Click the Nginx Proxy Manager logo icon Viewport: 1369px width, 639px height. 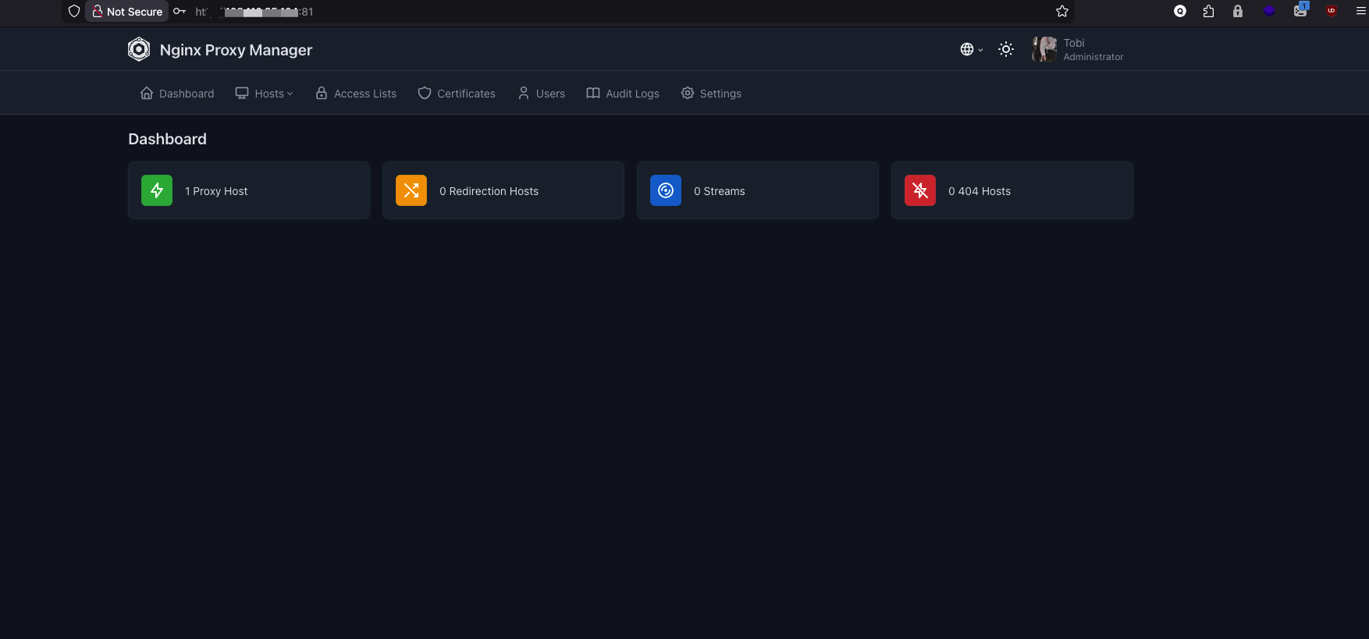[139, 50]
